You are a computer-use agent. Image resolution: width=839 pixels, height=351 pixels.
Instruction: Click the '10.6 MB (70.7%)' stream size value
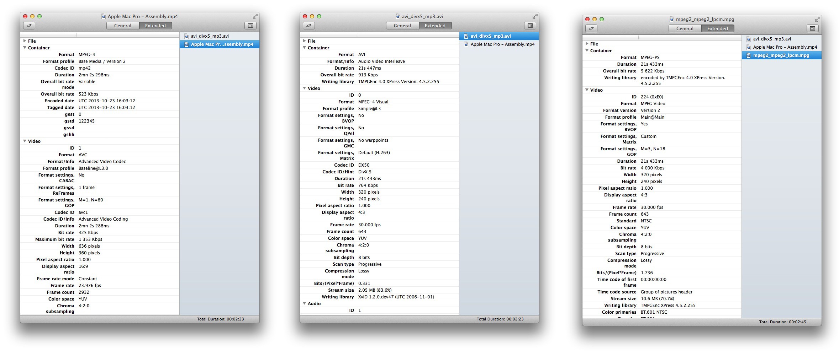pyautogui.click(x=657, y=299)
